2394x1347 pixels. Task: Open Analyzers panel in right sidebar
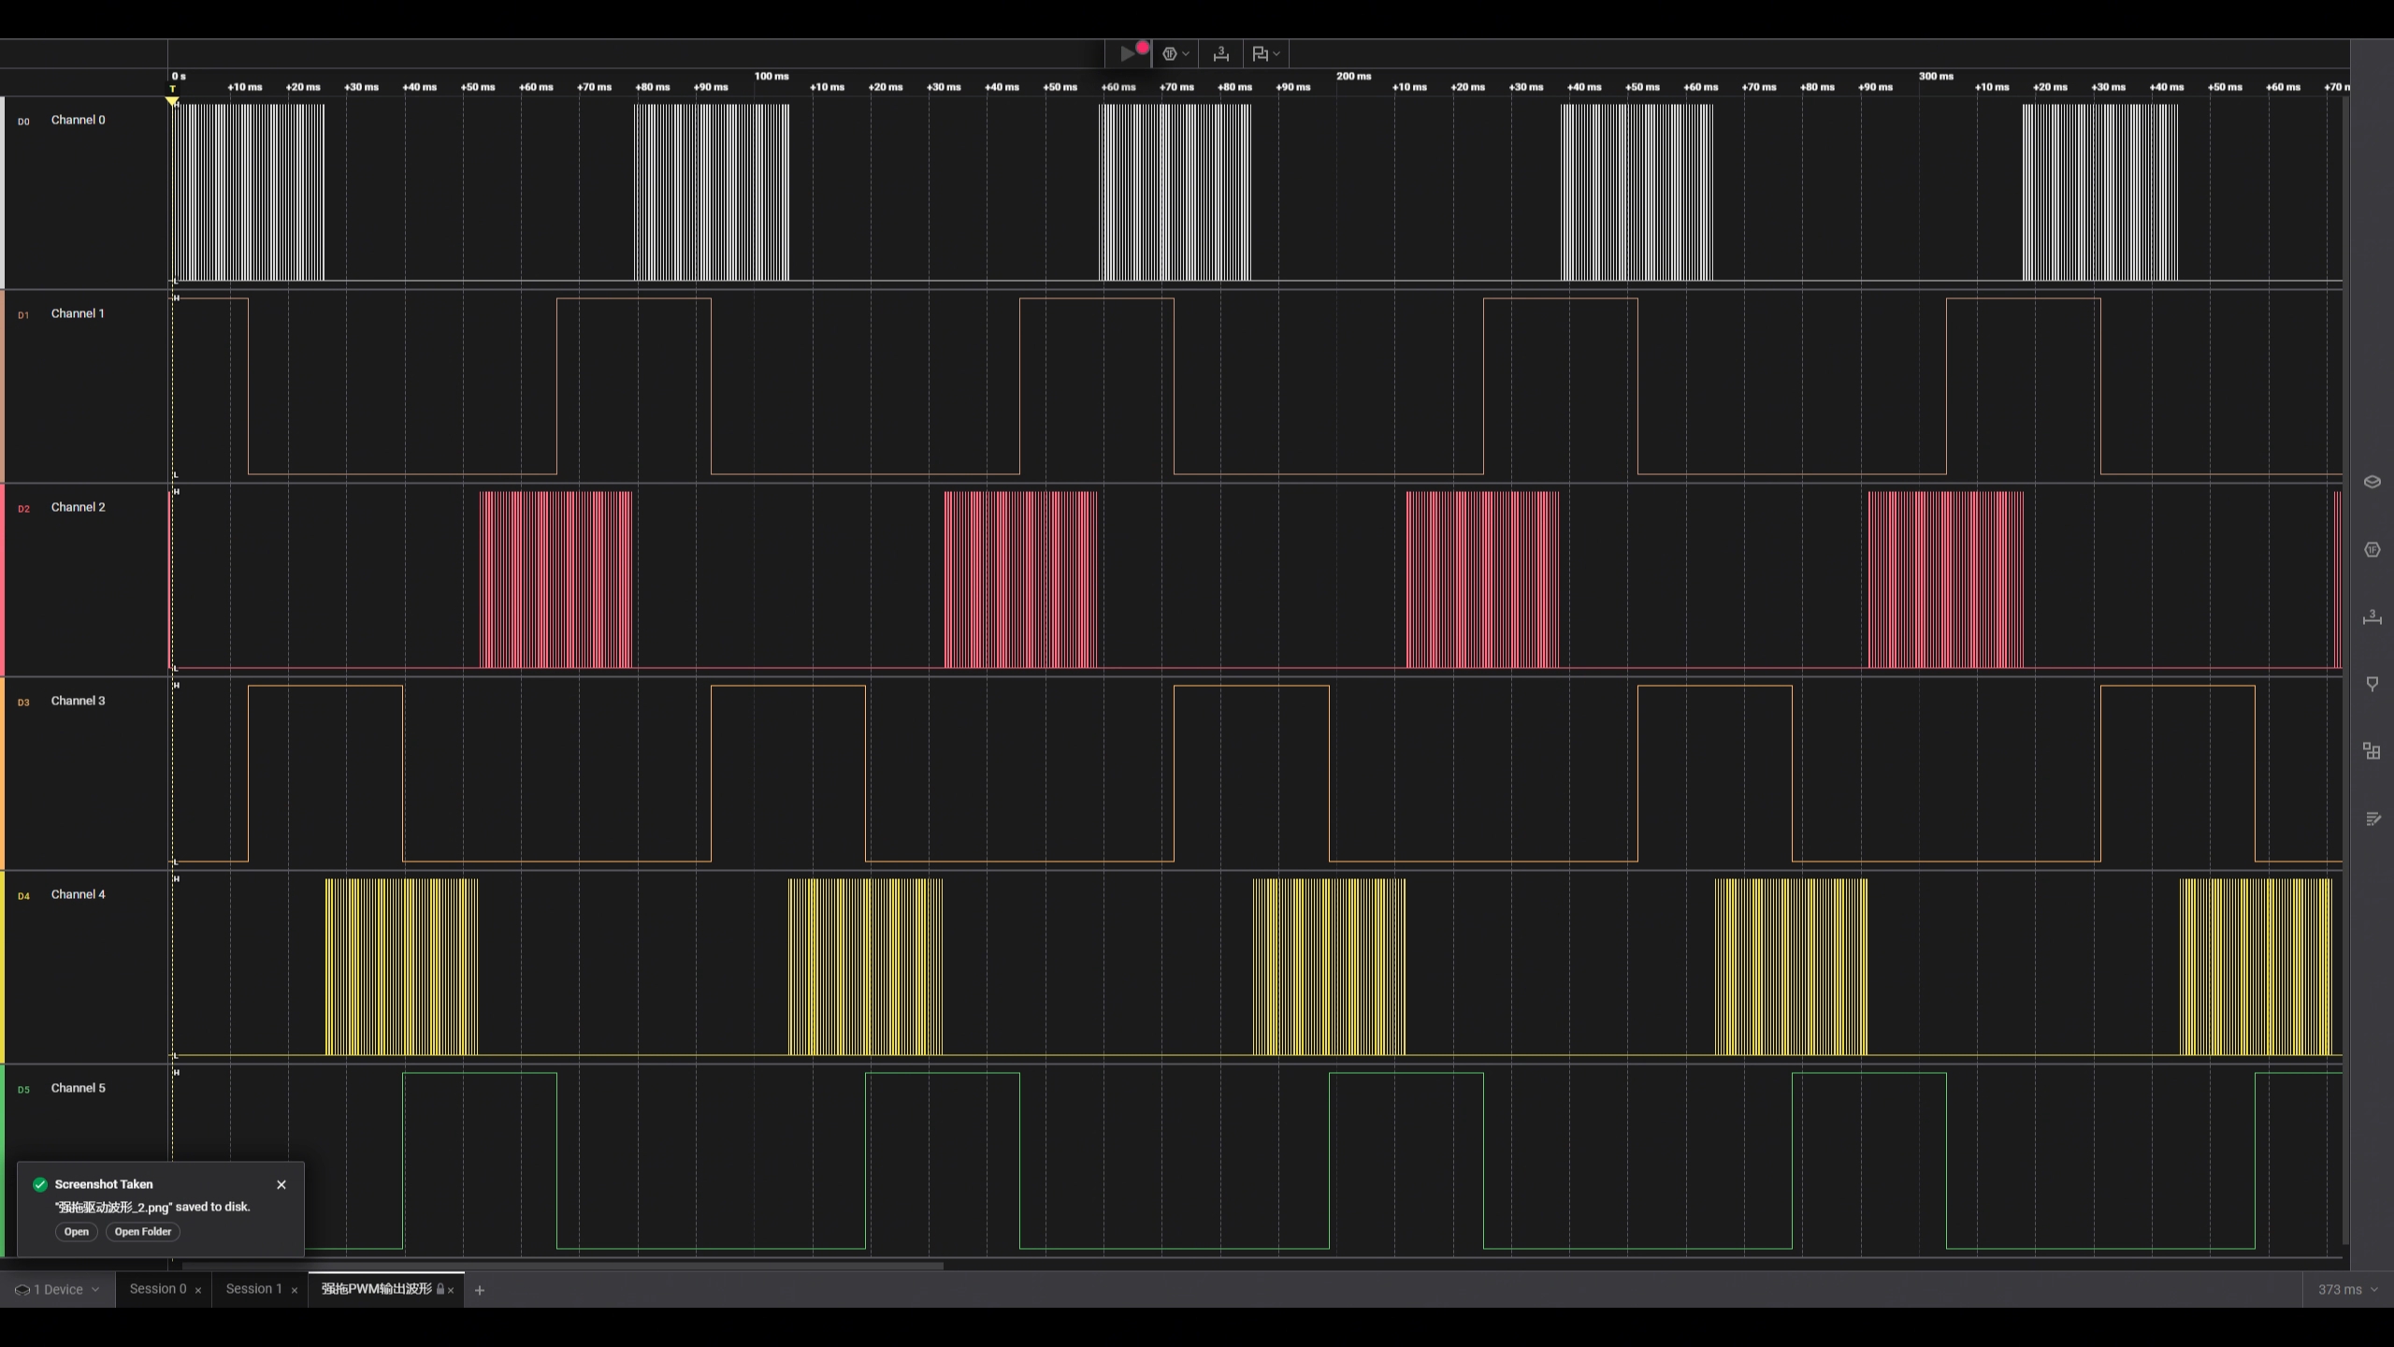point(2372,550)
